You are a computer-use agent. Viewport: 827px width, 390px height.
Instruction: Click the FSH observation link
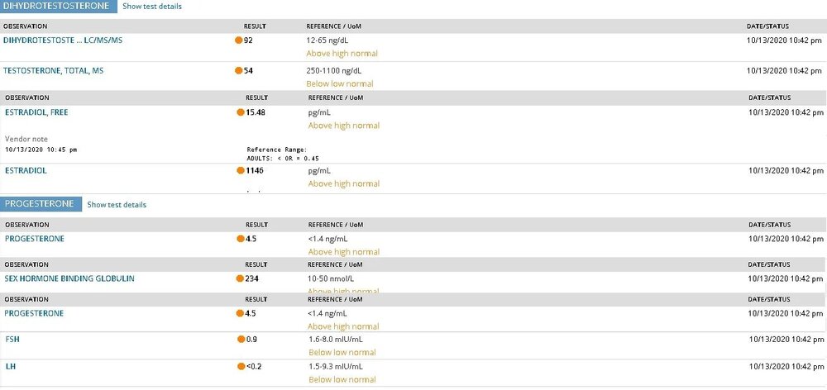tap(12, 340)
